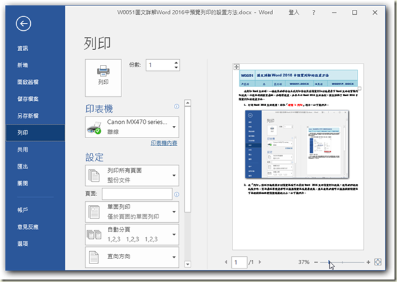Image resolution: width=397 pixels, height=282 pixels.
Task: Click the settings scrollbar thumb
Action: [187, 159]
